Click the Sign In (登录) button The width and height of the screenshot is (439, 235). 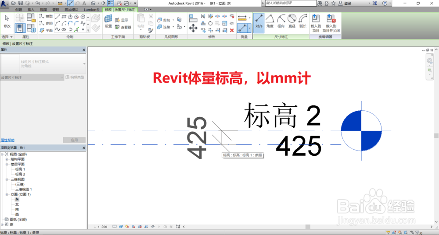point(345,4)
